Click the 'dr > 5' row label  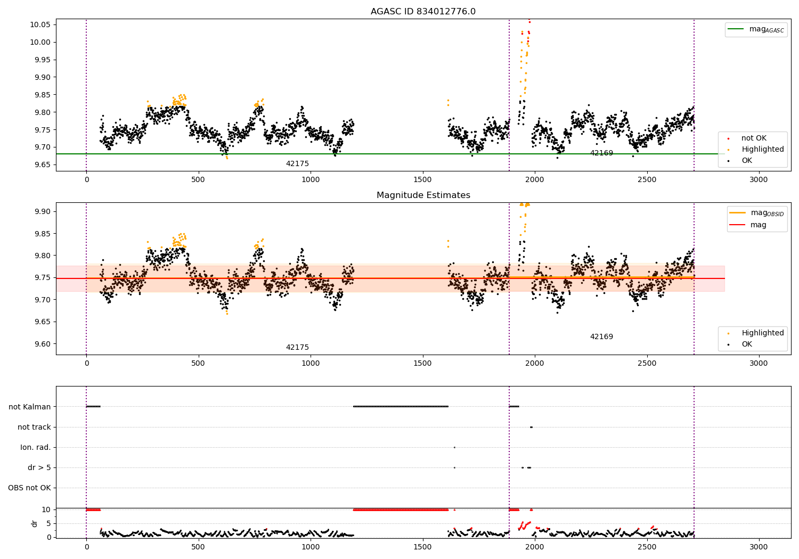pyautogui.click(x=39, y=468)
